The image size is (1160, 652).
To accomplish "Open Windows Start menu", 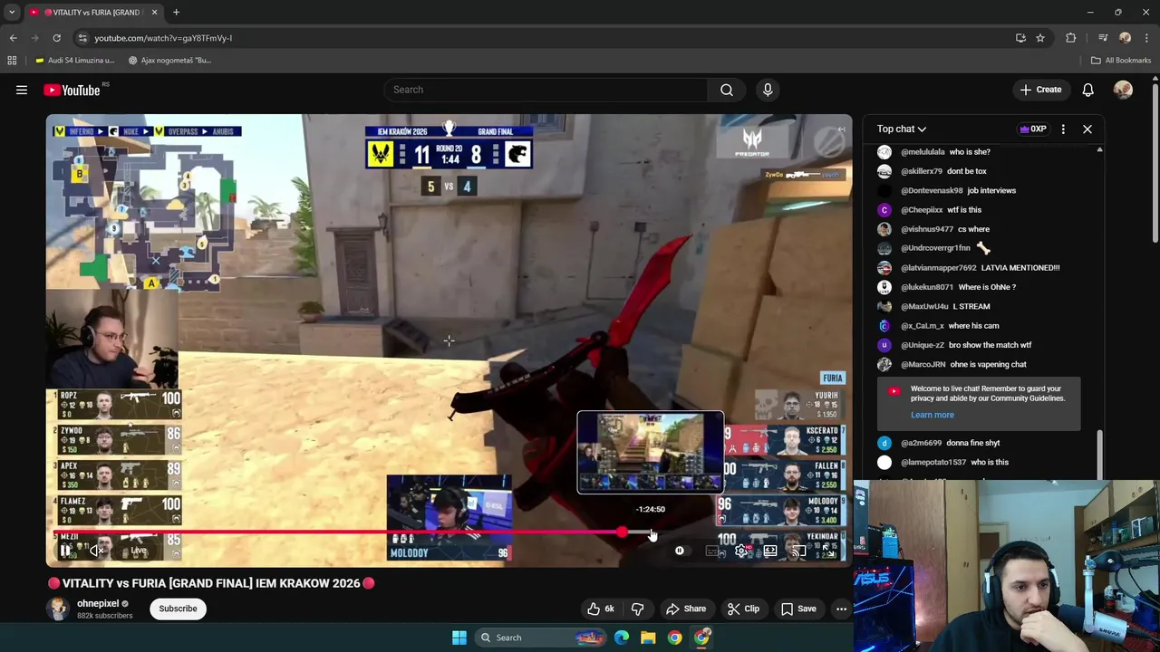I will [459, 638].
